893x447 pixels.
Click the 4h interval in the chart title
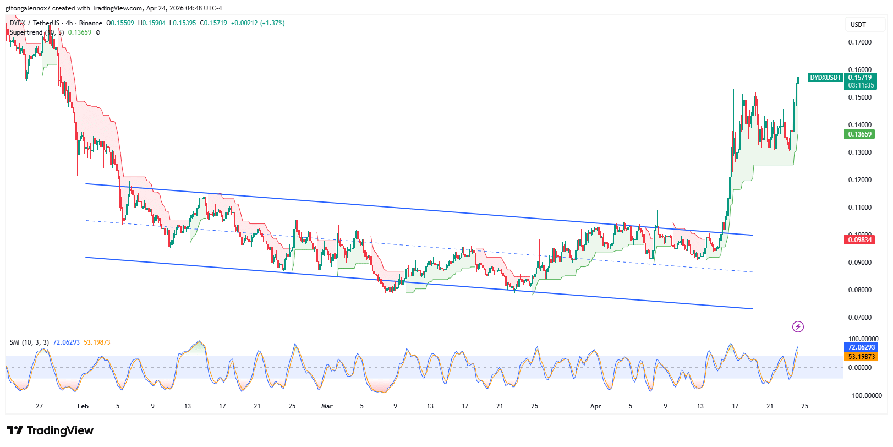tap(69, 23)
